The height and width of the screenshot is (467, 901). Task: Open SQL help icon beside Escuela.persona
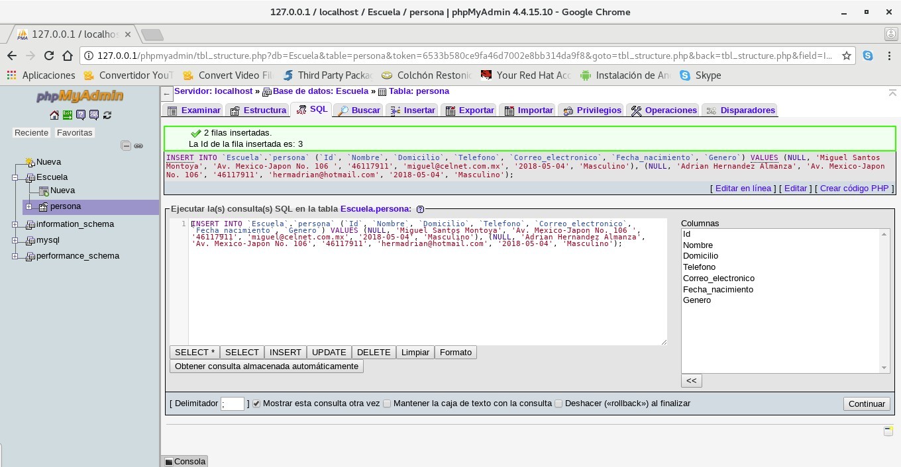coord(420,209)
